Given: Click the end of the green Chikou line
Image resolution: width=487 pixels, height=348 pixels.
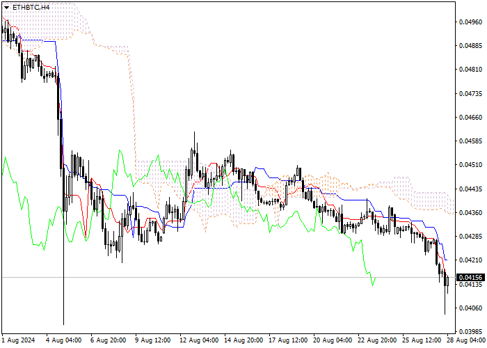Looking at the screenshot, I should click(376, 278).
